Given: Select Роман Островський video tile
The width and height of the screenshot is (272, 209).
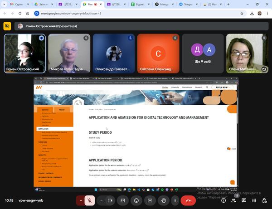Looking at the screenshot, I should click(x=24, y=53).
